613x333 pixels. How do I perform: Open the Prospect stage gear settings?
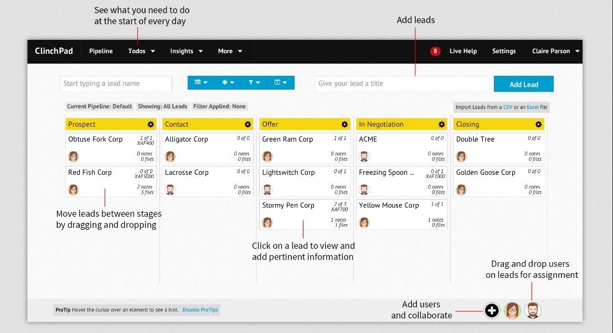pos(150,124)
